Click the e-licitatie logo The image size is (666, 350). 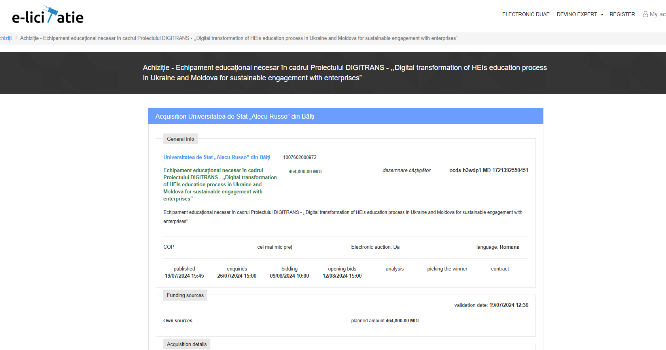(x=47, y=16)
